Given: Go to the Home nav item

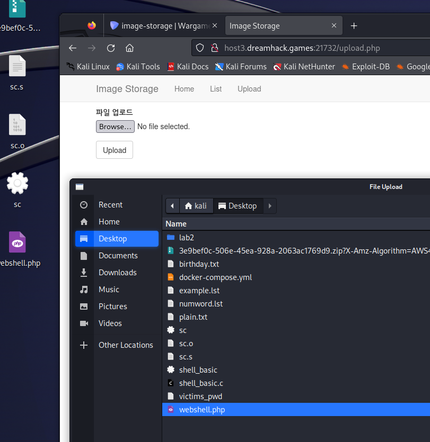Looking at the screenshot, I should coord(184,89).
